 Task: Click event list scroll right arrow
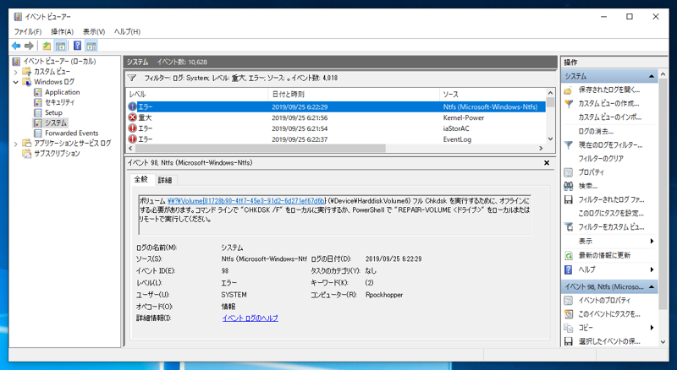541,149
